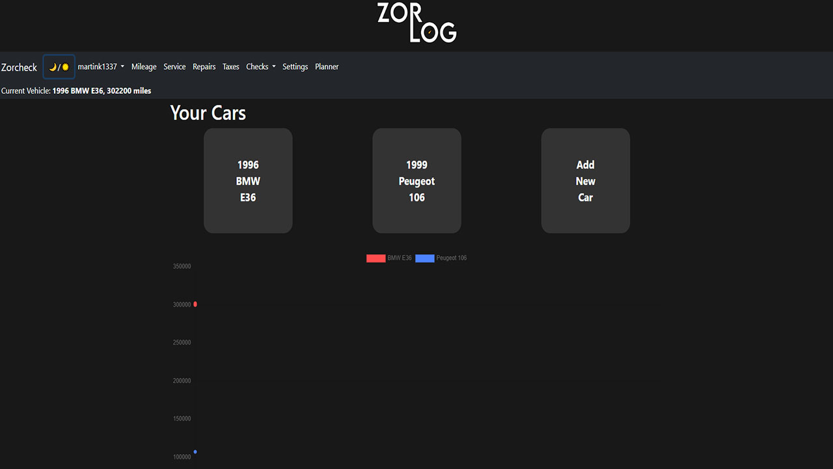Open the Settings page
This screenshot has height=469, width=833.
coord(295,66)
